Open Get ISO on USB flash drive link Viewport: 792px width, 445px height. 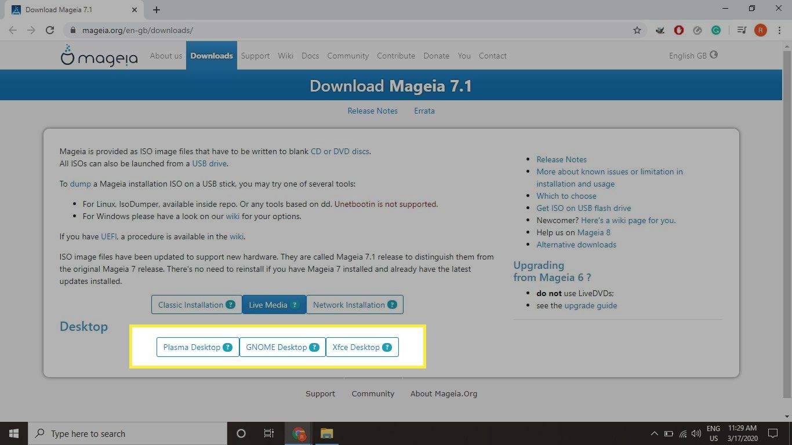click(x=584, y=208)
